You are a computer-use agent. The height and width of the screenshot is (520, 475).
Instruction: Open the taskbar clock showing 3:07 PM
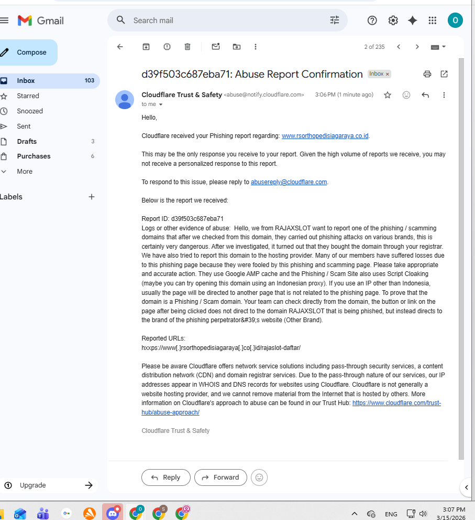click(x=452, y=513)
